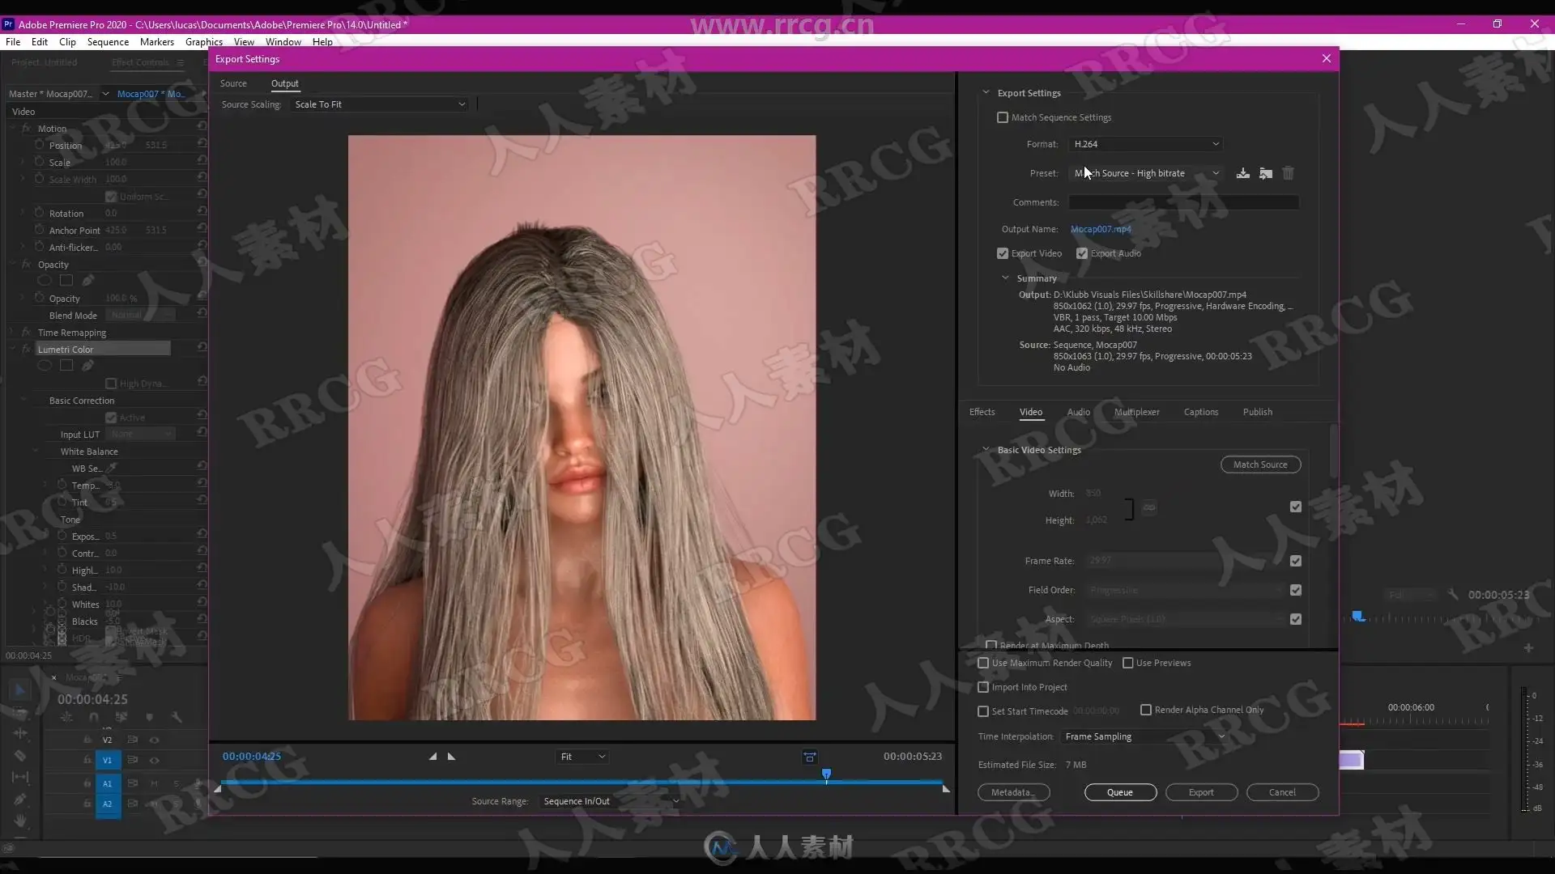Toggle the nest-sequence icon in the timeline header
The height and width of the screenshot is (874, 1555).
point(66,717)
